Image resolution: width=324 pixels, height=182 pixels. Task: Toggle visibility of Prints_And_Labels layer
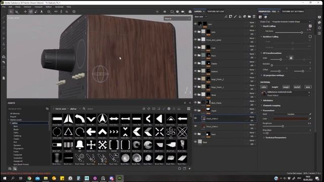pyautogui.click(x=195, y=39)
